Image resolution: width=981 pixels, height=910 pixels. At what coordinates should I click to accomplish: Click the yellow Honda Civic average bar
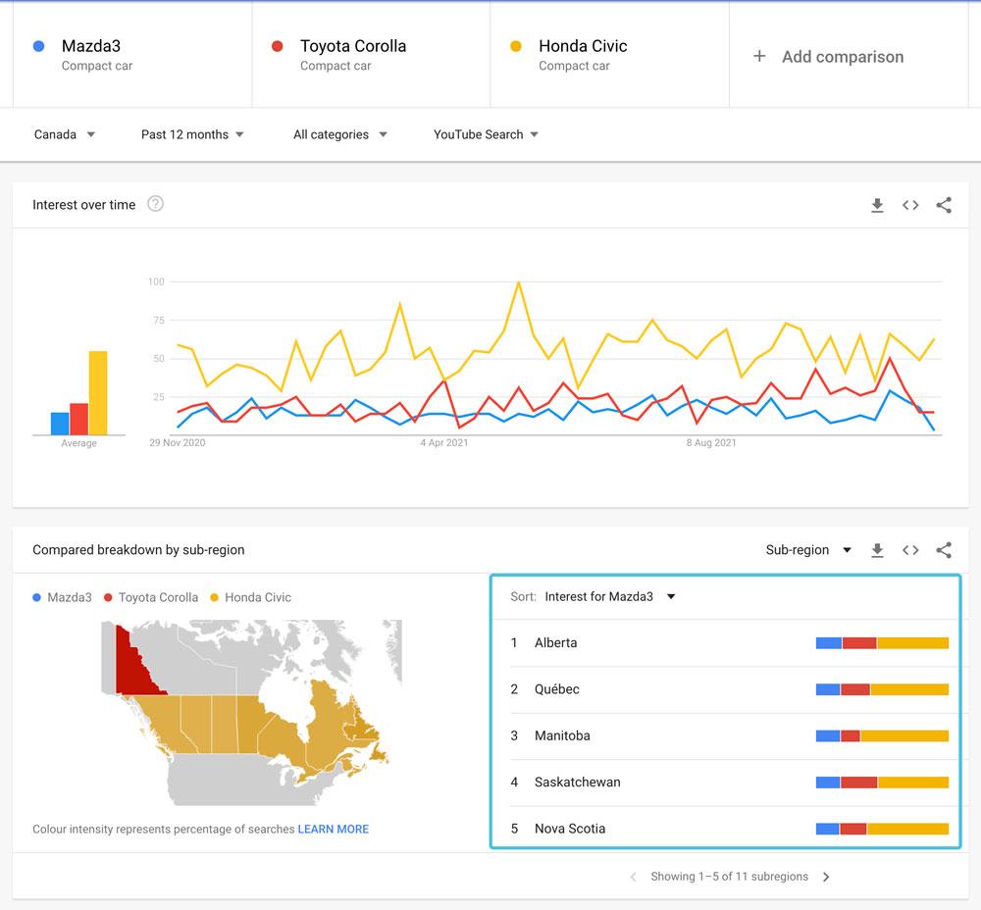98,392
